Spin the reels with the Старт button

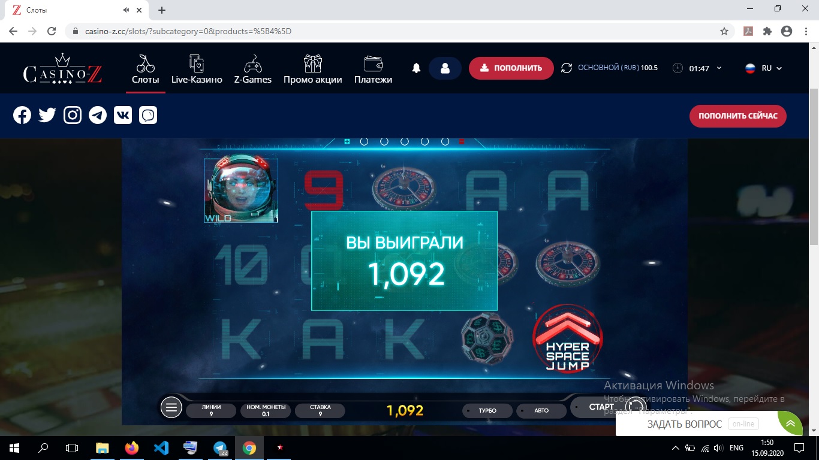tap(601, 407)
